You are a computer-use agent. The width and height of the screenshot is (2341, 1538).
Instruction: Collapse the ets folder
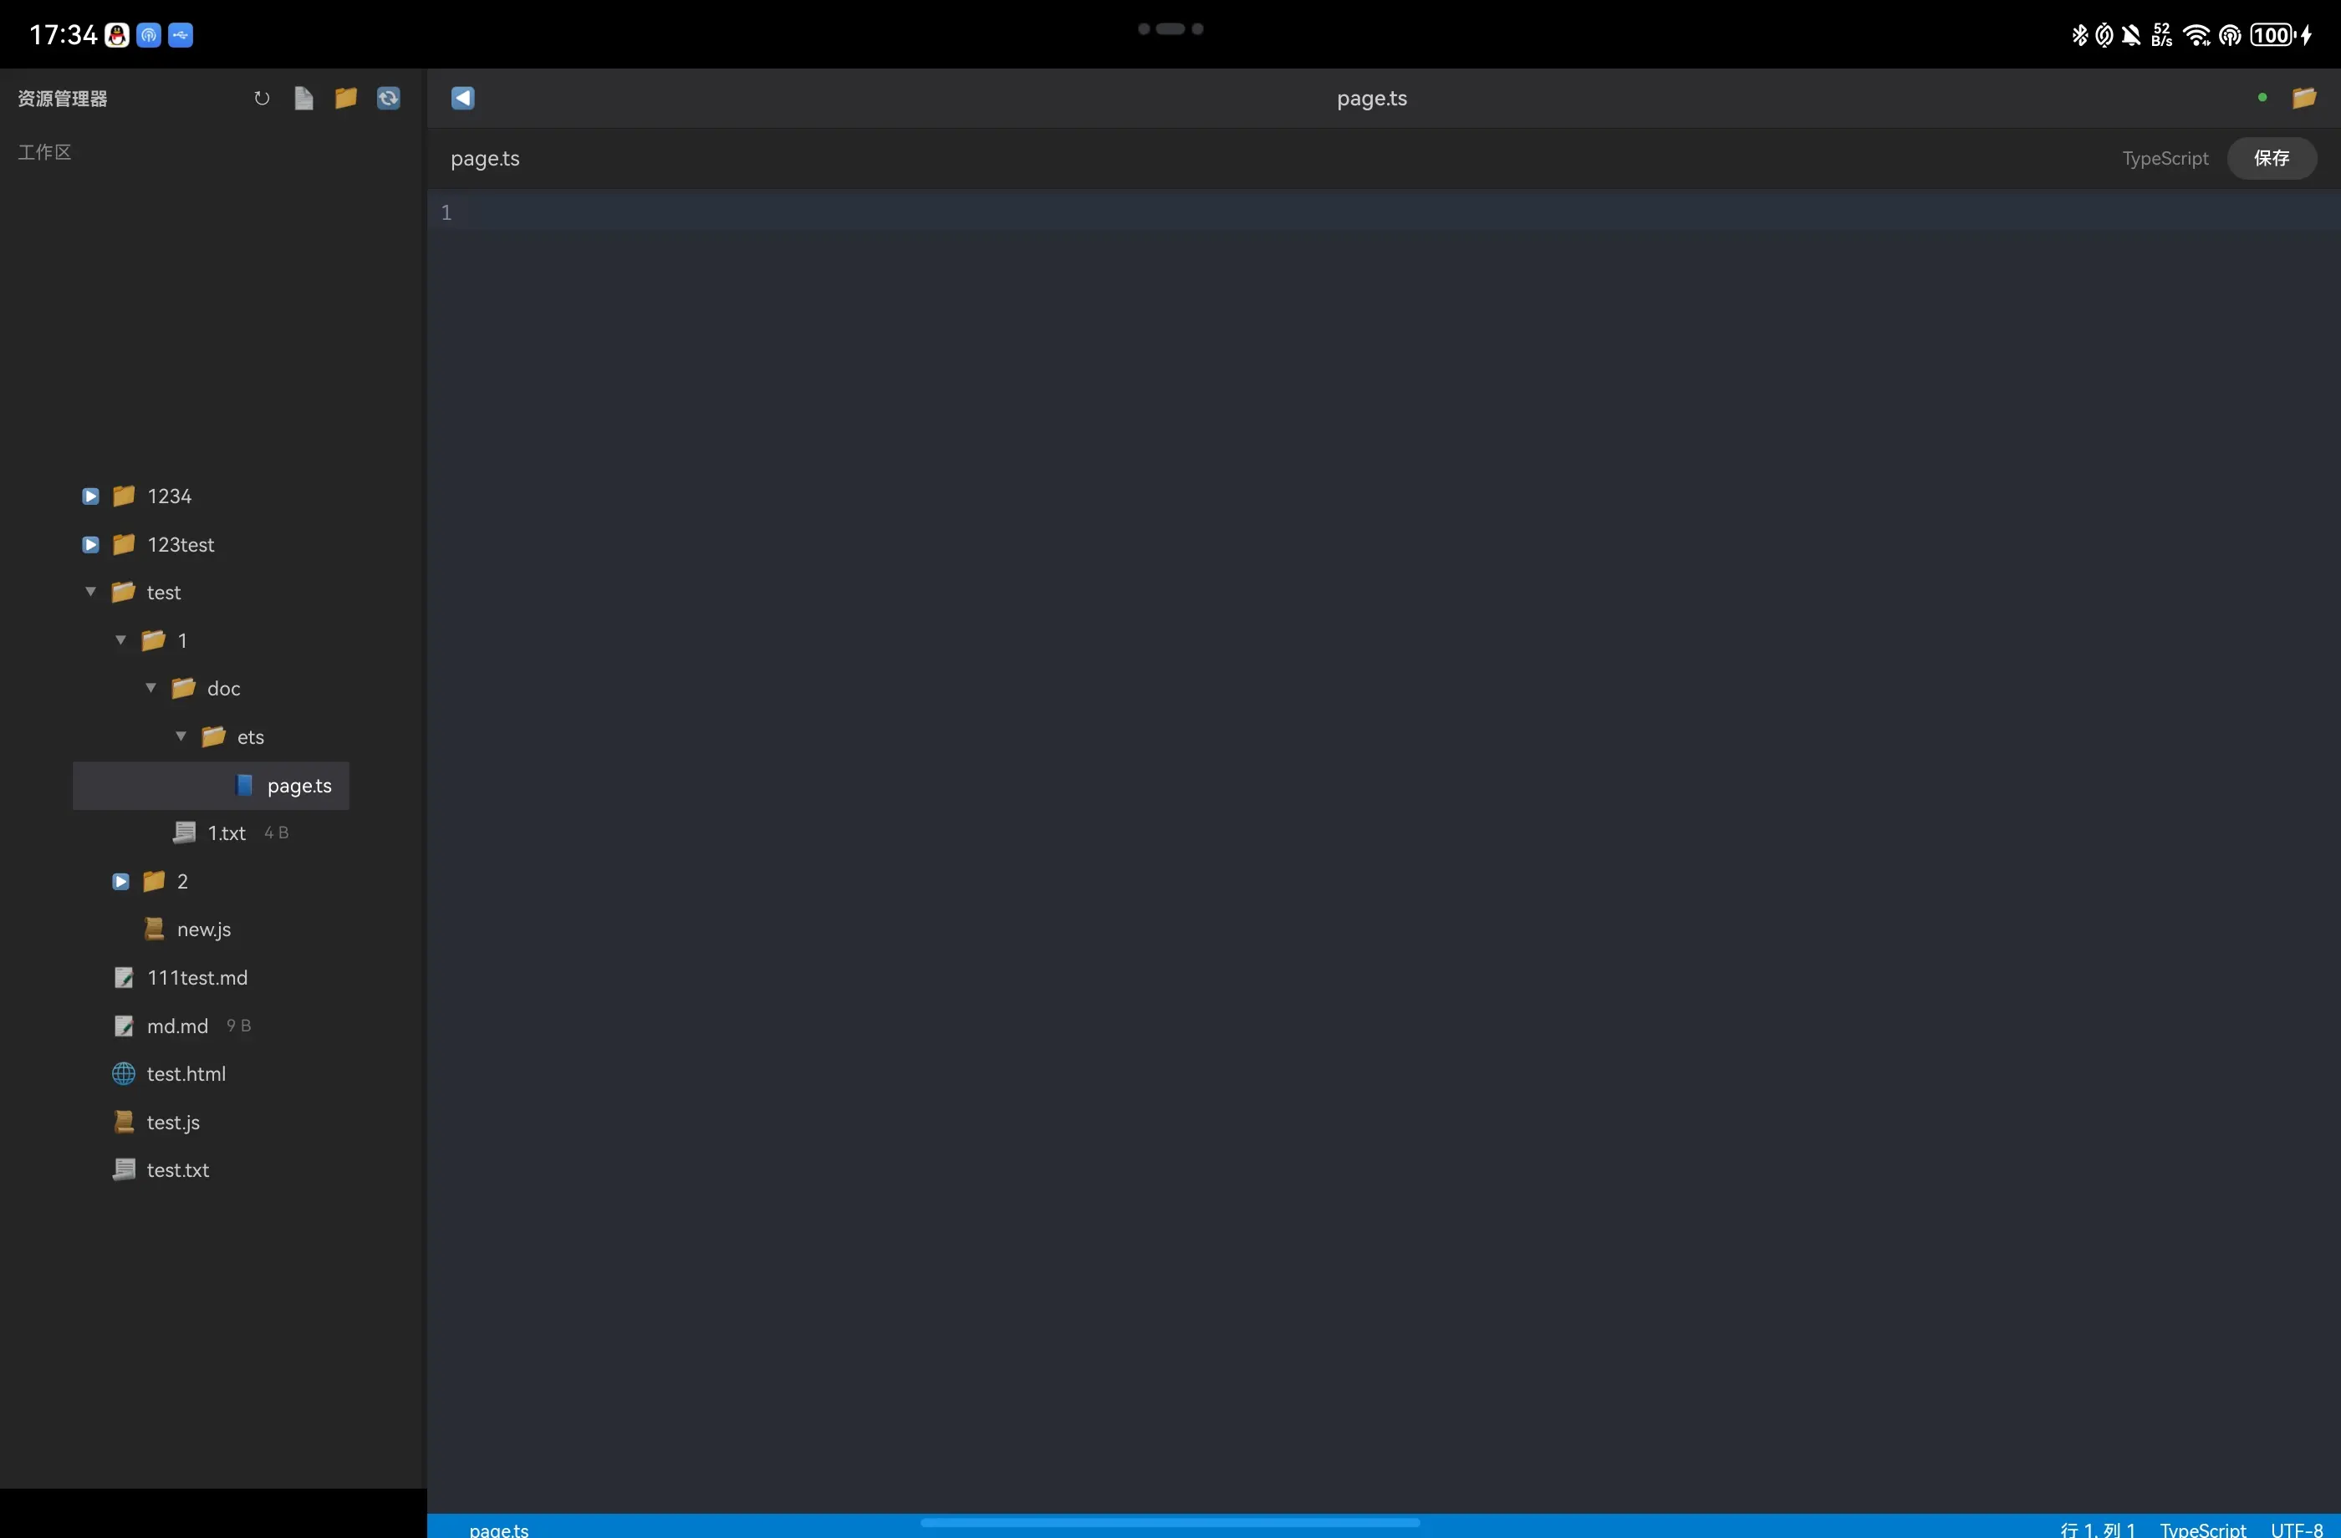point(181,736)
